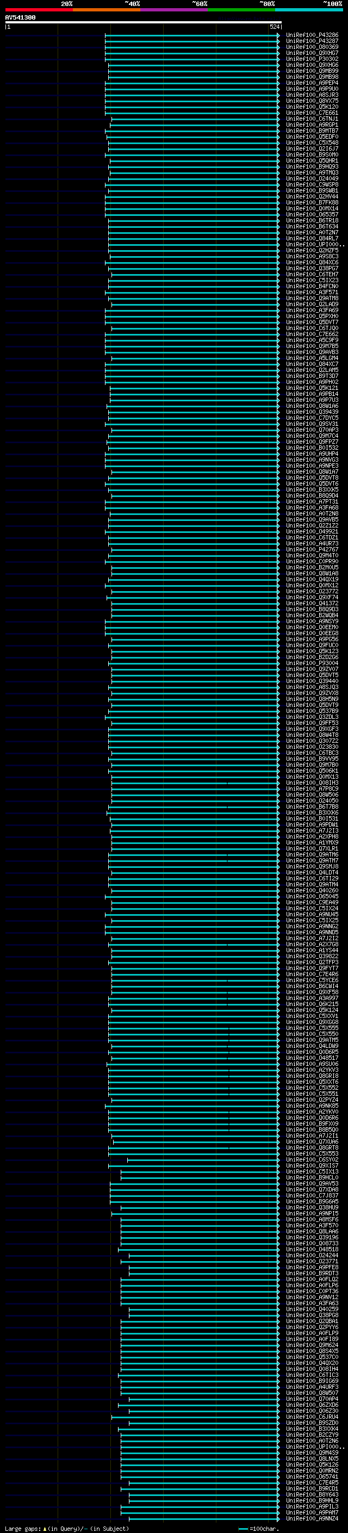Select the UniRef100_Q2HV44 label
The image size is (348, 1533).
(312, 196)
